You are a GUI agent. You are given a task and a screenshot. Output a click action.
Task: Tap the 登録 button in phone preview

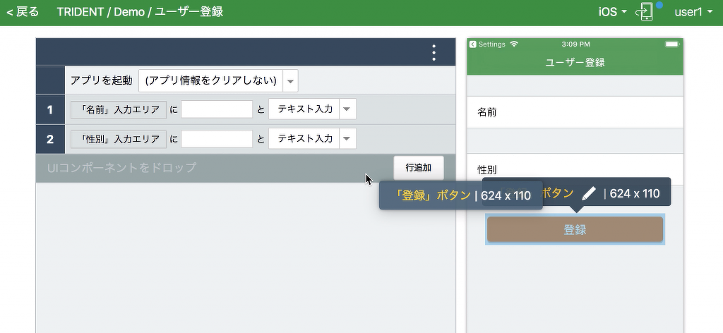coord(575,230)
